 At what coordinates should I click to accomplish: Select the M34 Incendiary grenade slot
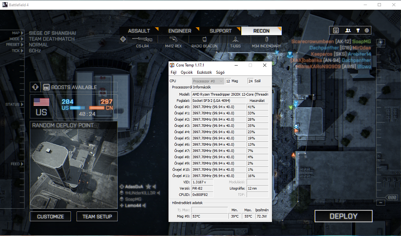click(266, 42)
